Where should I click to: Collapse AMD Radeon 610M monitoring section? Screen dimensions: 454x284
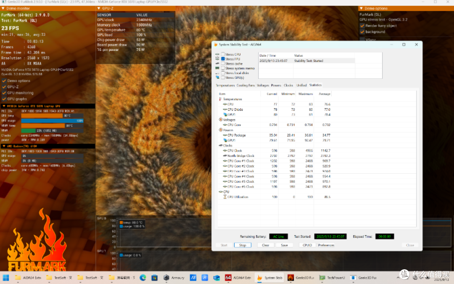(4, 146)
